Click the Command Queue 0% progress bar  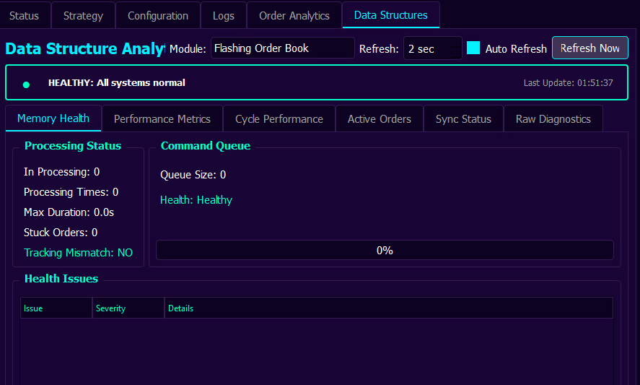pyautogui.click(x=385, y=250)
